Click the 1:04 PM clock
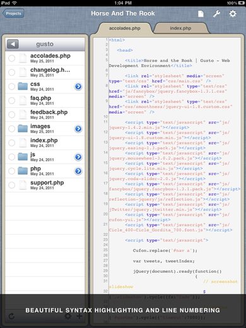This screenshot has height=328, width=246. click(x=123, y=3)
